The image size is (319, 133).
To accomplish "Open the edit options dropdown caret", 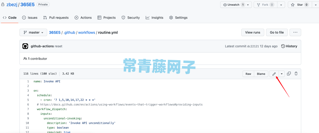I will pos(281,74).
